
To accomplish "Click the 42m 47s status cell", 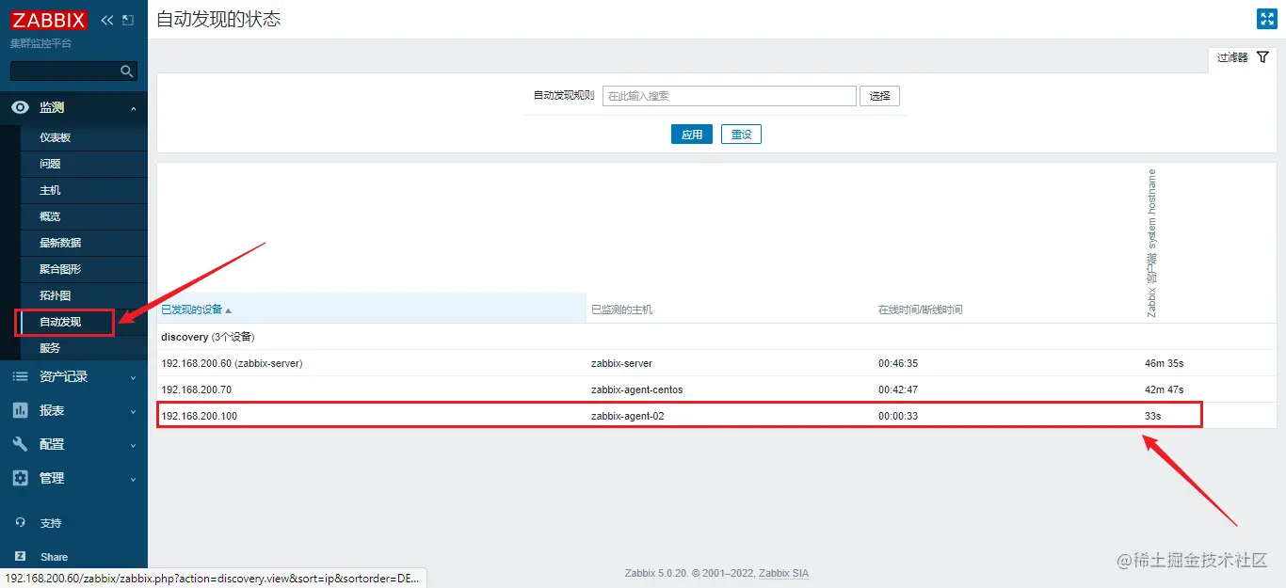I will [1165, 389].
